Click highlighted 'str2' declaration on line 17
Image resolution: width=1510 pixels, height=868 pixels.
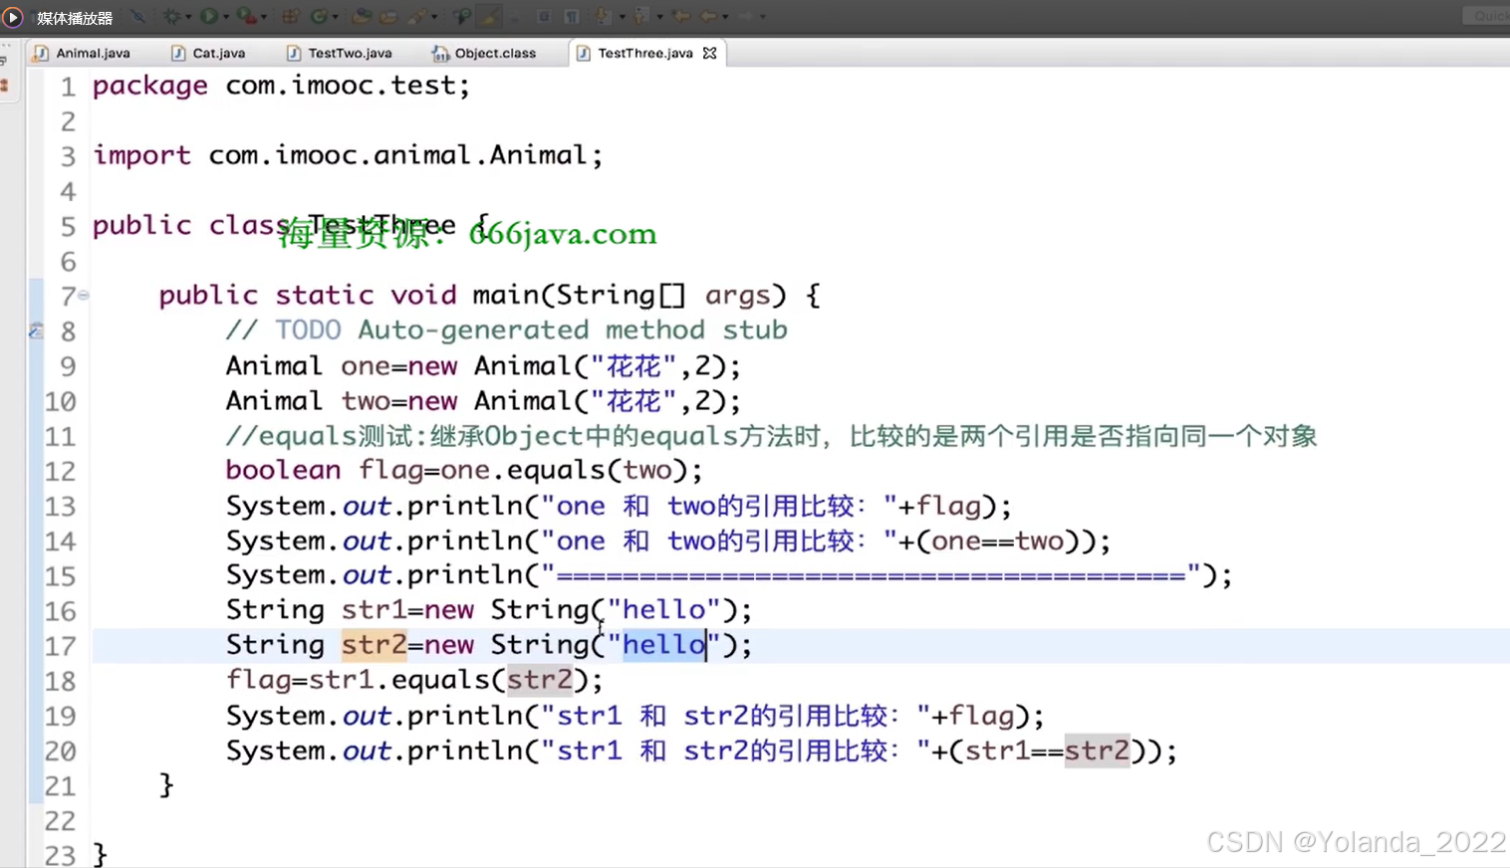click(374, 645)
